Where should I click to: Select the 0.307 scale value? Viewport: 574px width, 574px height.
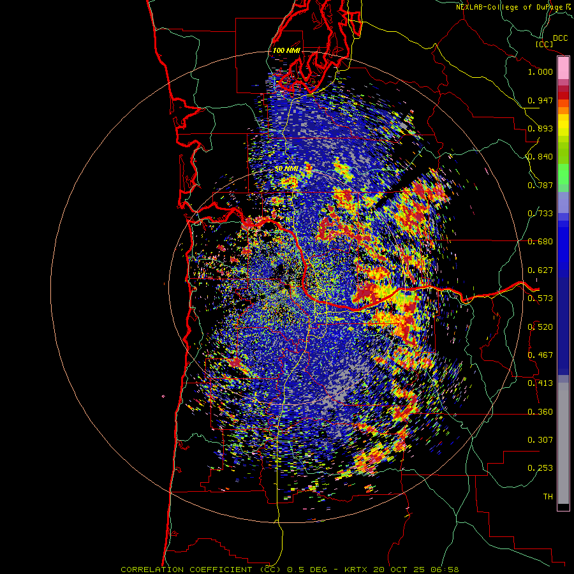tap(540, 440)
